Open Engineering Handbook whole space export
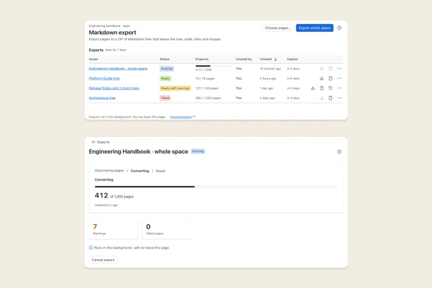 [x=118, y=68]
